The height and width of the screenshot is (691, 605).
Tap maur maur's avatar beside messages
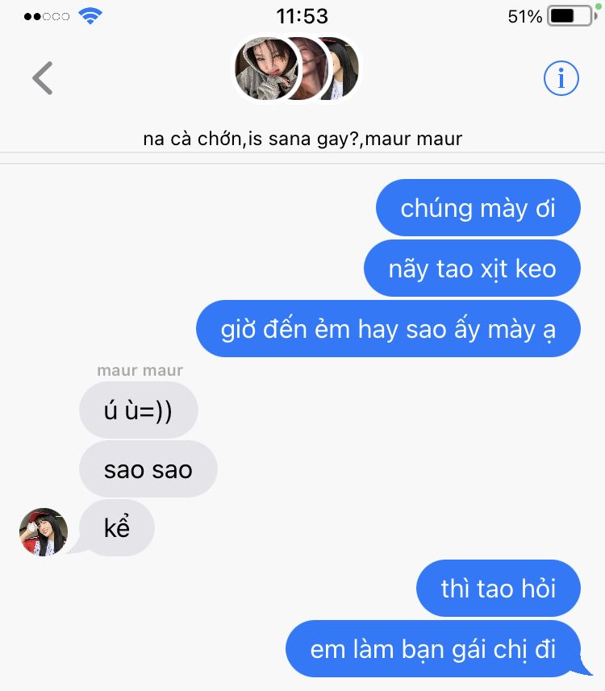point(44,532)
